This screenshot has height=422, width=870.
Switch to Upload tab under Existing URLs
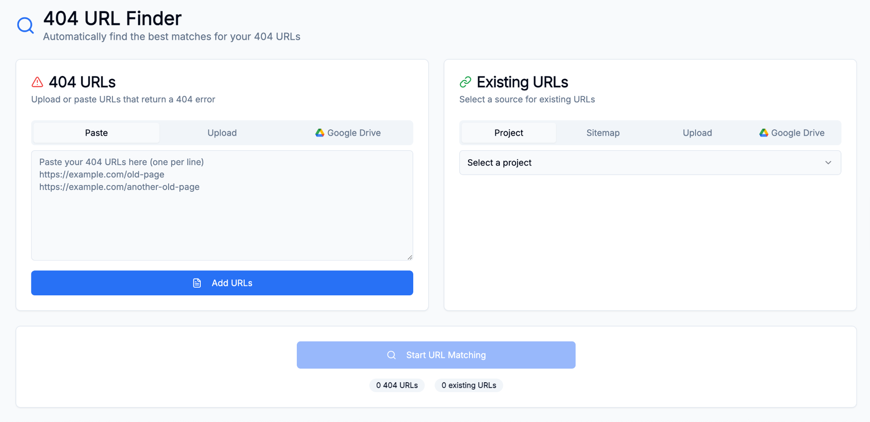click(x=697, y=133)
